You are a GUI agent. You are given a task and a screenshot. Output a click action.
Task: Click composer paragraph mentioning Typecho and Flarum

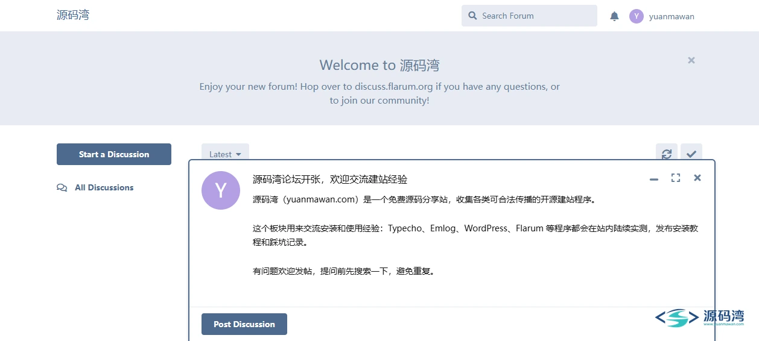[475, 236]
